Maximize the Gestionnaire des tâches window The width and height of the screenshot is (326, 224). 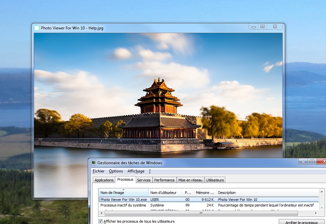pos(312,162)
